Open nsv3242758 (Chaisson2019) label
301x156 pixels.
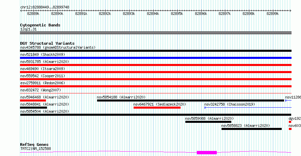pos(230,104)
